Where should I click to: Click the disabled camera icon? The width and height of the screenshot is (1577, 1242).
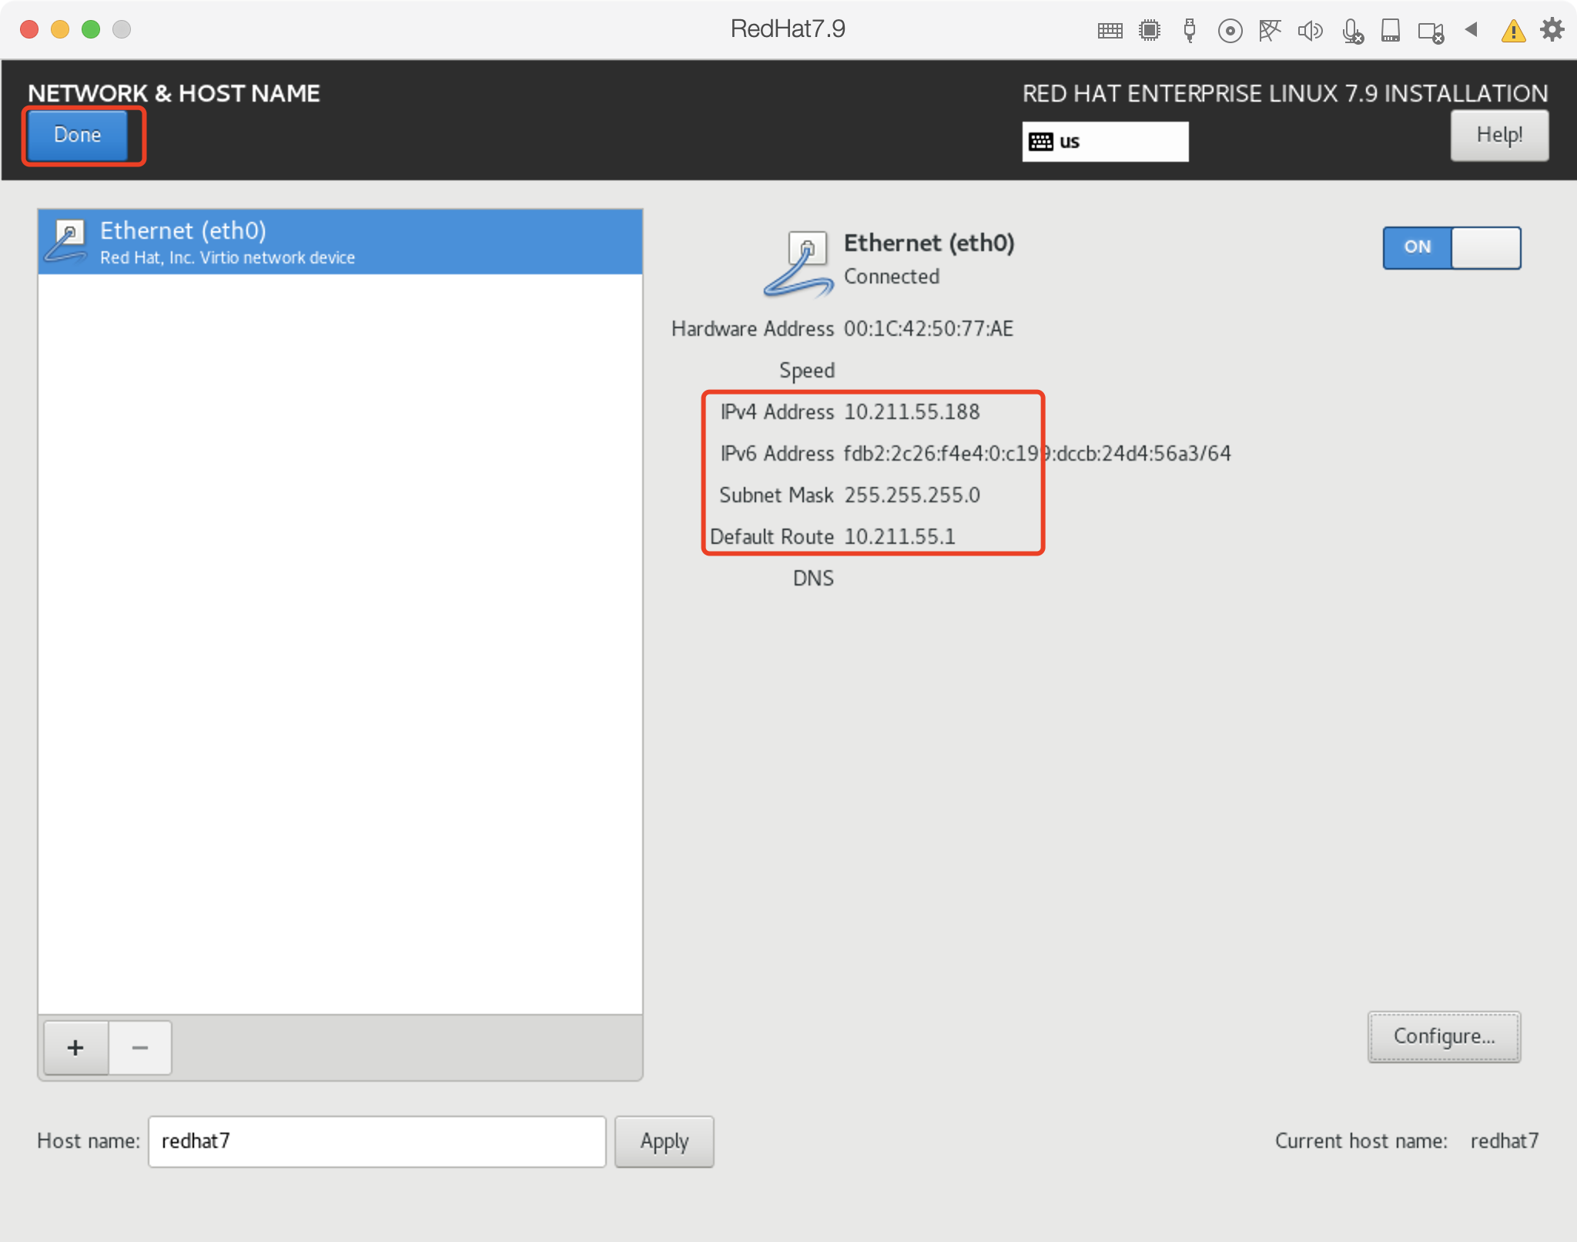coord(1431,32)
